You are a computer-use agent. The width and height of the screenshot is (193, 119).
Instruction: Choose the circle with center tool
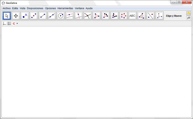click(61, 16)
